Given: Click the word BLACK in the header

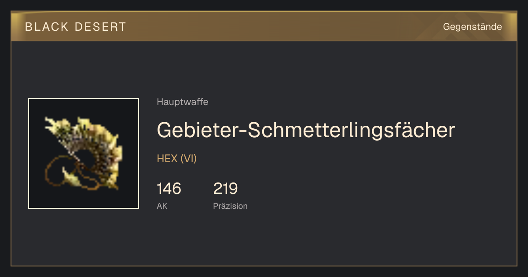Looking at the screenshot, I should (x=47, y=27).
